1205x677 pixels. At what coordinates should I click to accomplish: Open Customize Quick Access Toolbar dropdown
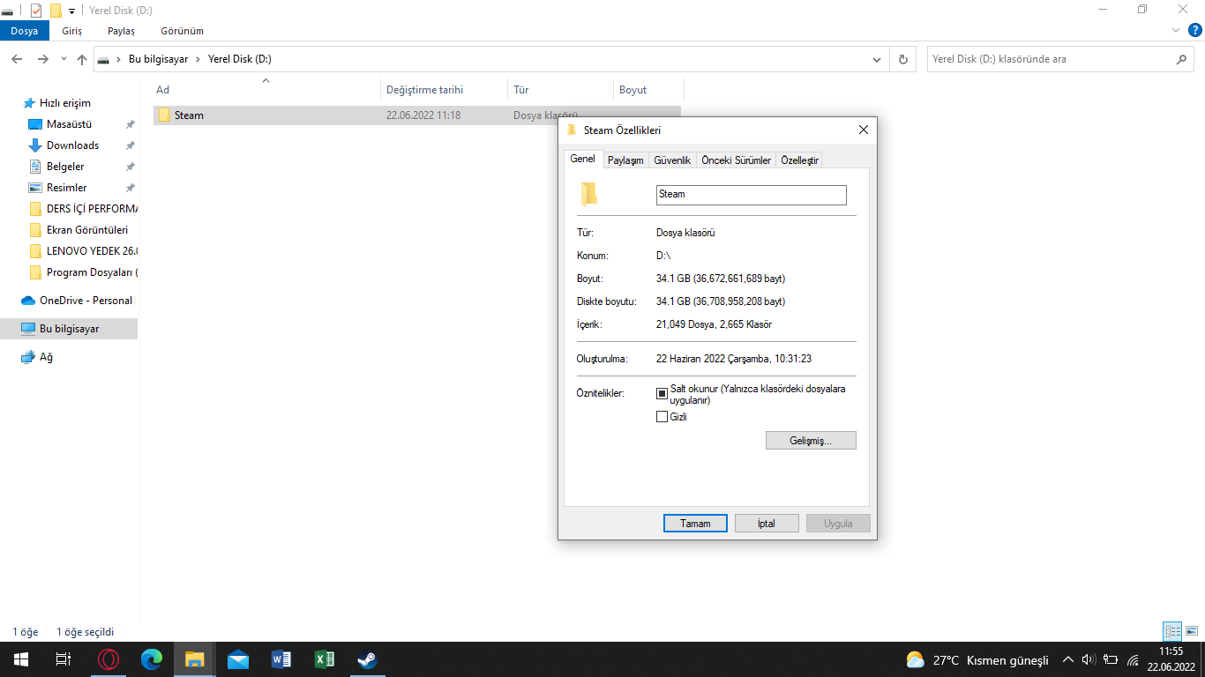(71, 11)
